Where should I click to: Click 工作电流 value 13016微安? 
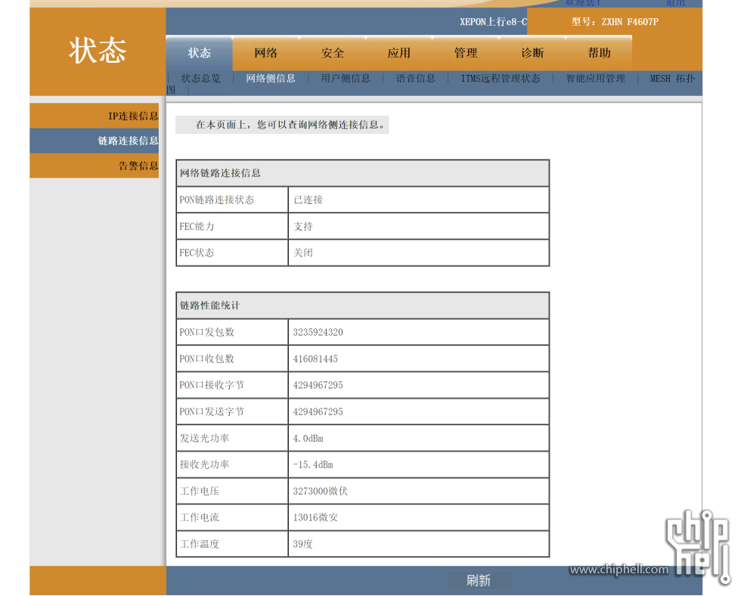pos(315,517)
